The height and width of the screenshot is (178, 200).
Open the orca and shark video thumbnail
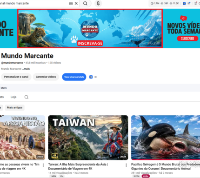[x=166, y=138]
